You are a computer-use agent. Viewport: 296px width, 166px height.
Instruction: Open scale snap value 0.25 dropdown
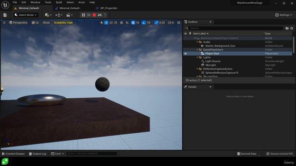point(162,23)
